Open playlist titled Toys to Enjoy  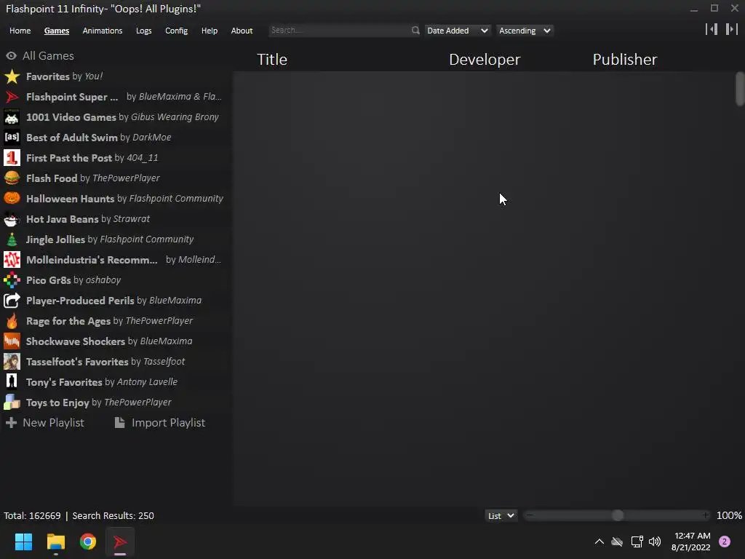pos(57,403)
